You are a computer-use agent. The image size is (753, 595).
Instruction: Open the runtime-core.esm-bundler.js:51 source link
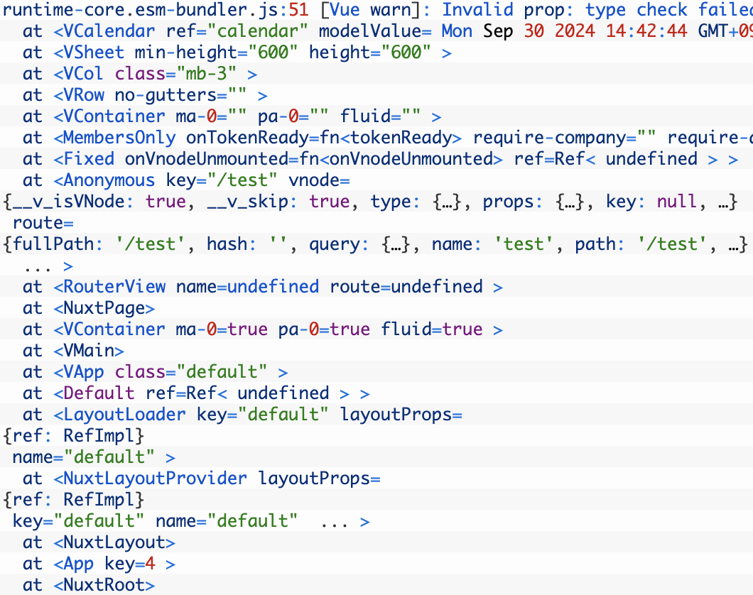[x=141, y=10]
